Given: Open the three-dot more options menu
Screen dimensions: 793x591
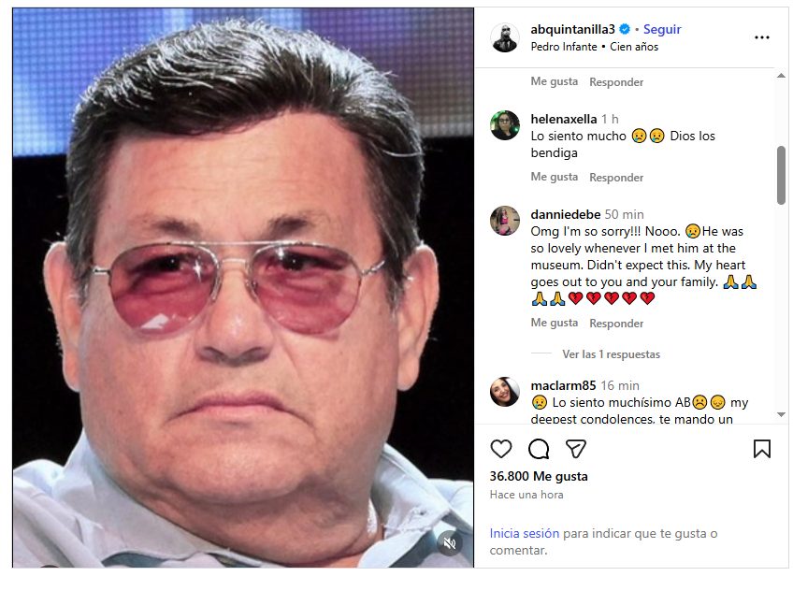Looking at the screenshot, I should click(x=762, y=37).
